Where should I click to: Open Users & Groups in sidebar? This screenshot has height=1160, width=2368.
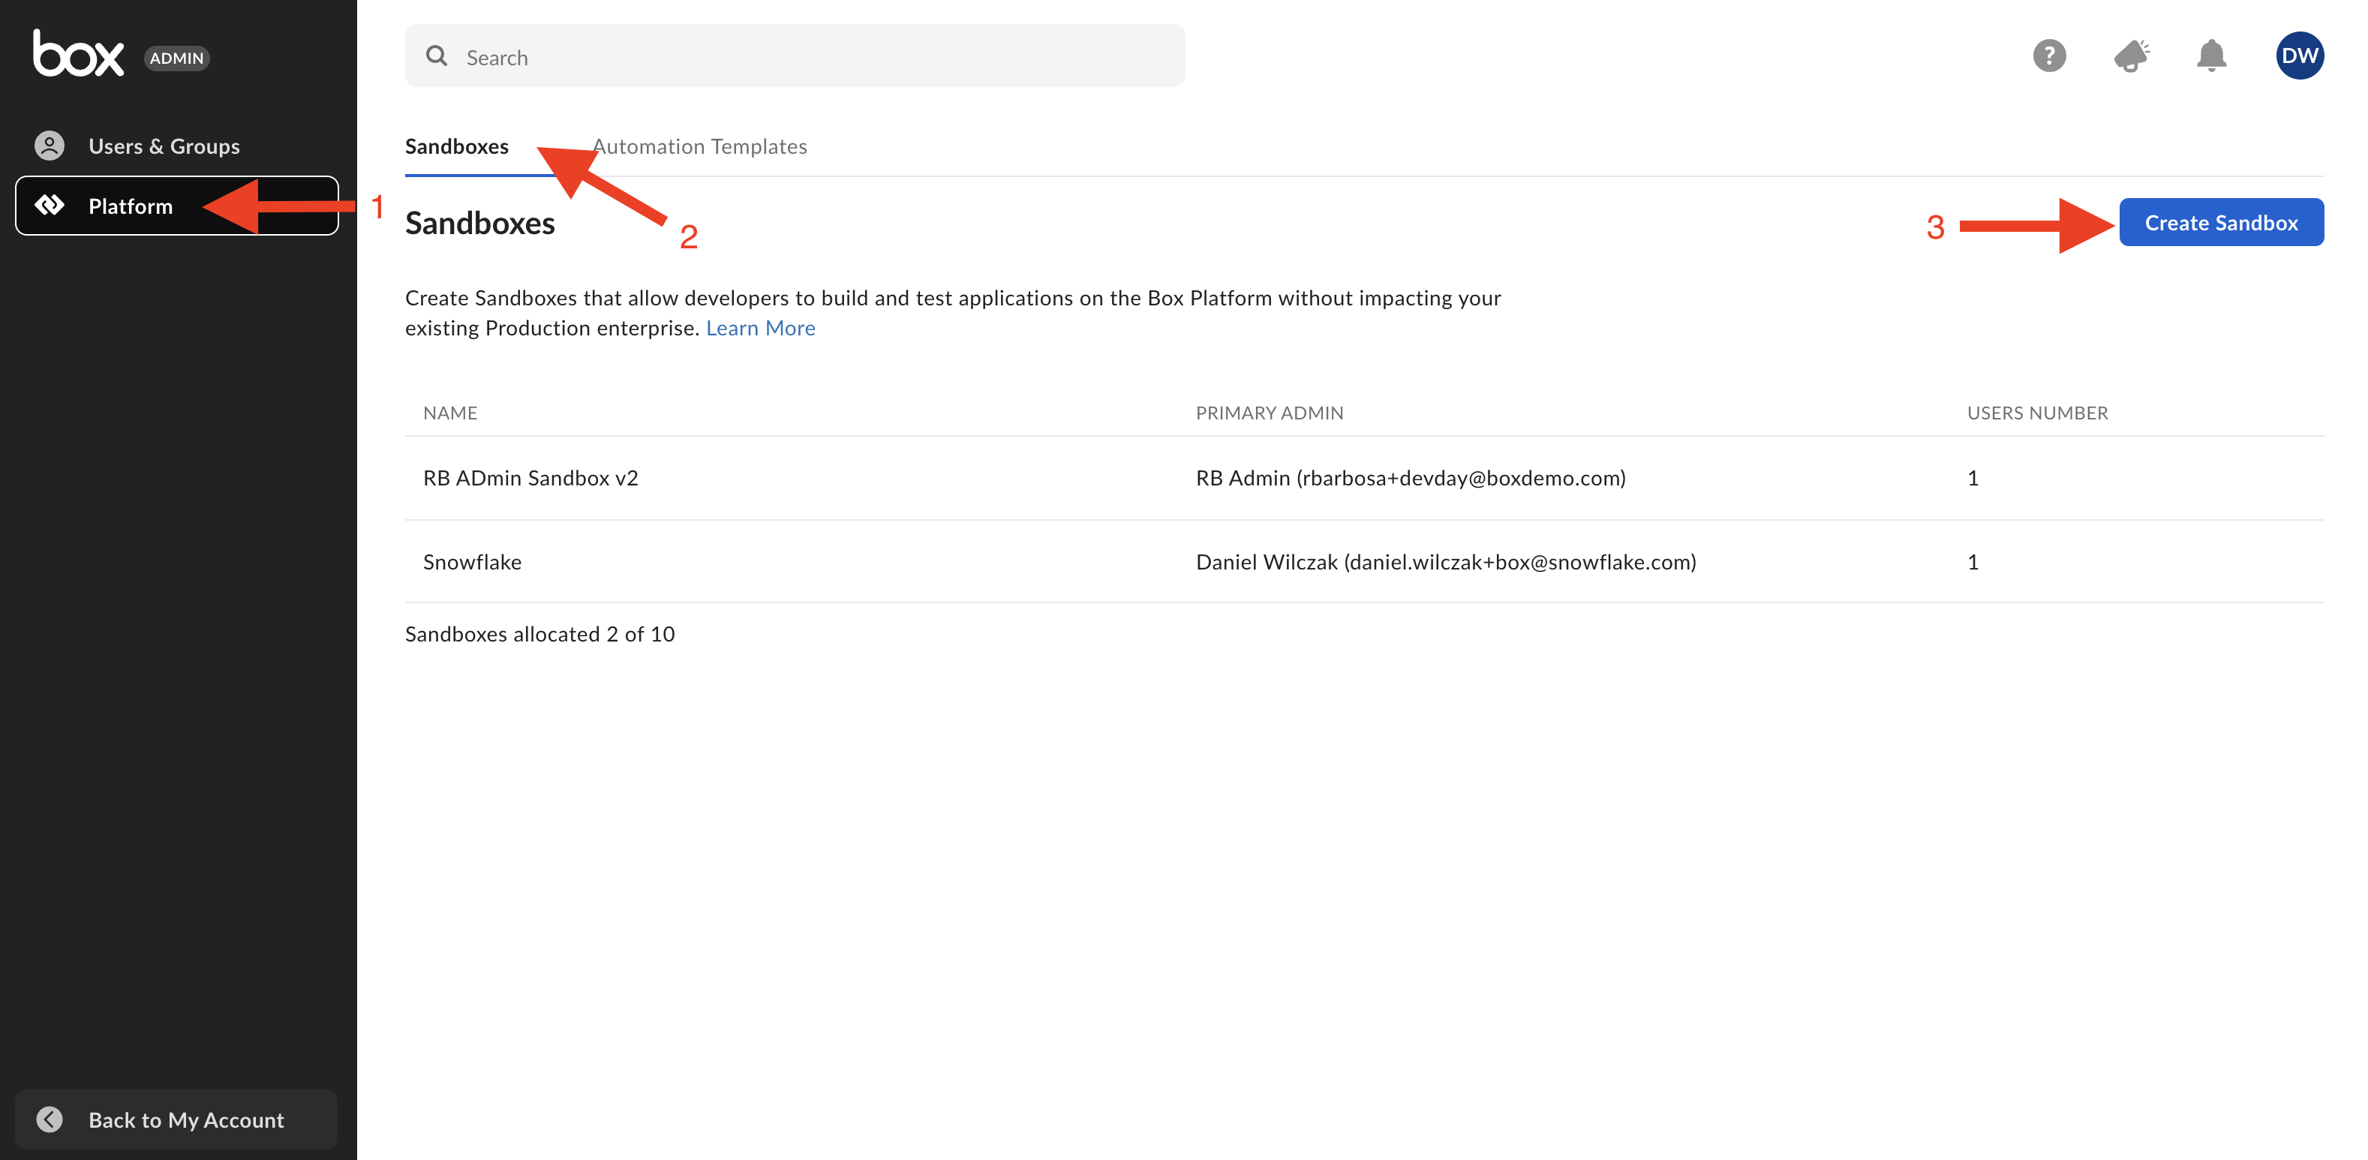click(164, 146)
